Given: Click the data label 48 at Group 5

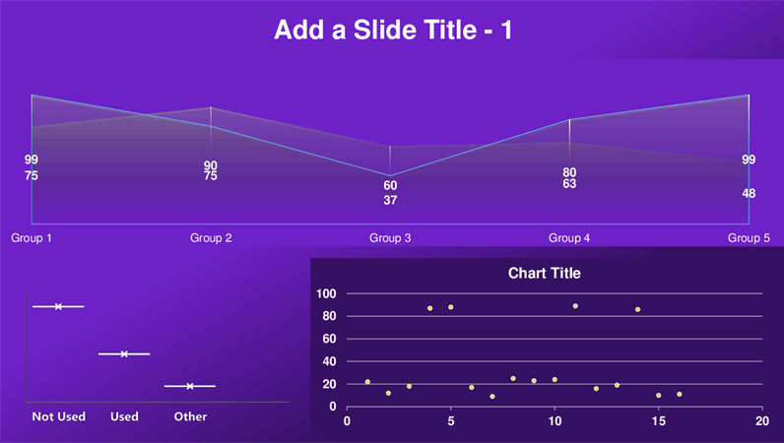Looking at the screenshot, I should 749,194.
